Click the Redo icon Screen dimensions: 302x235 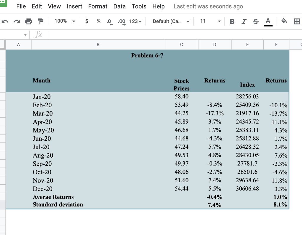(17, 21)
